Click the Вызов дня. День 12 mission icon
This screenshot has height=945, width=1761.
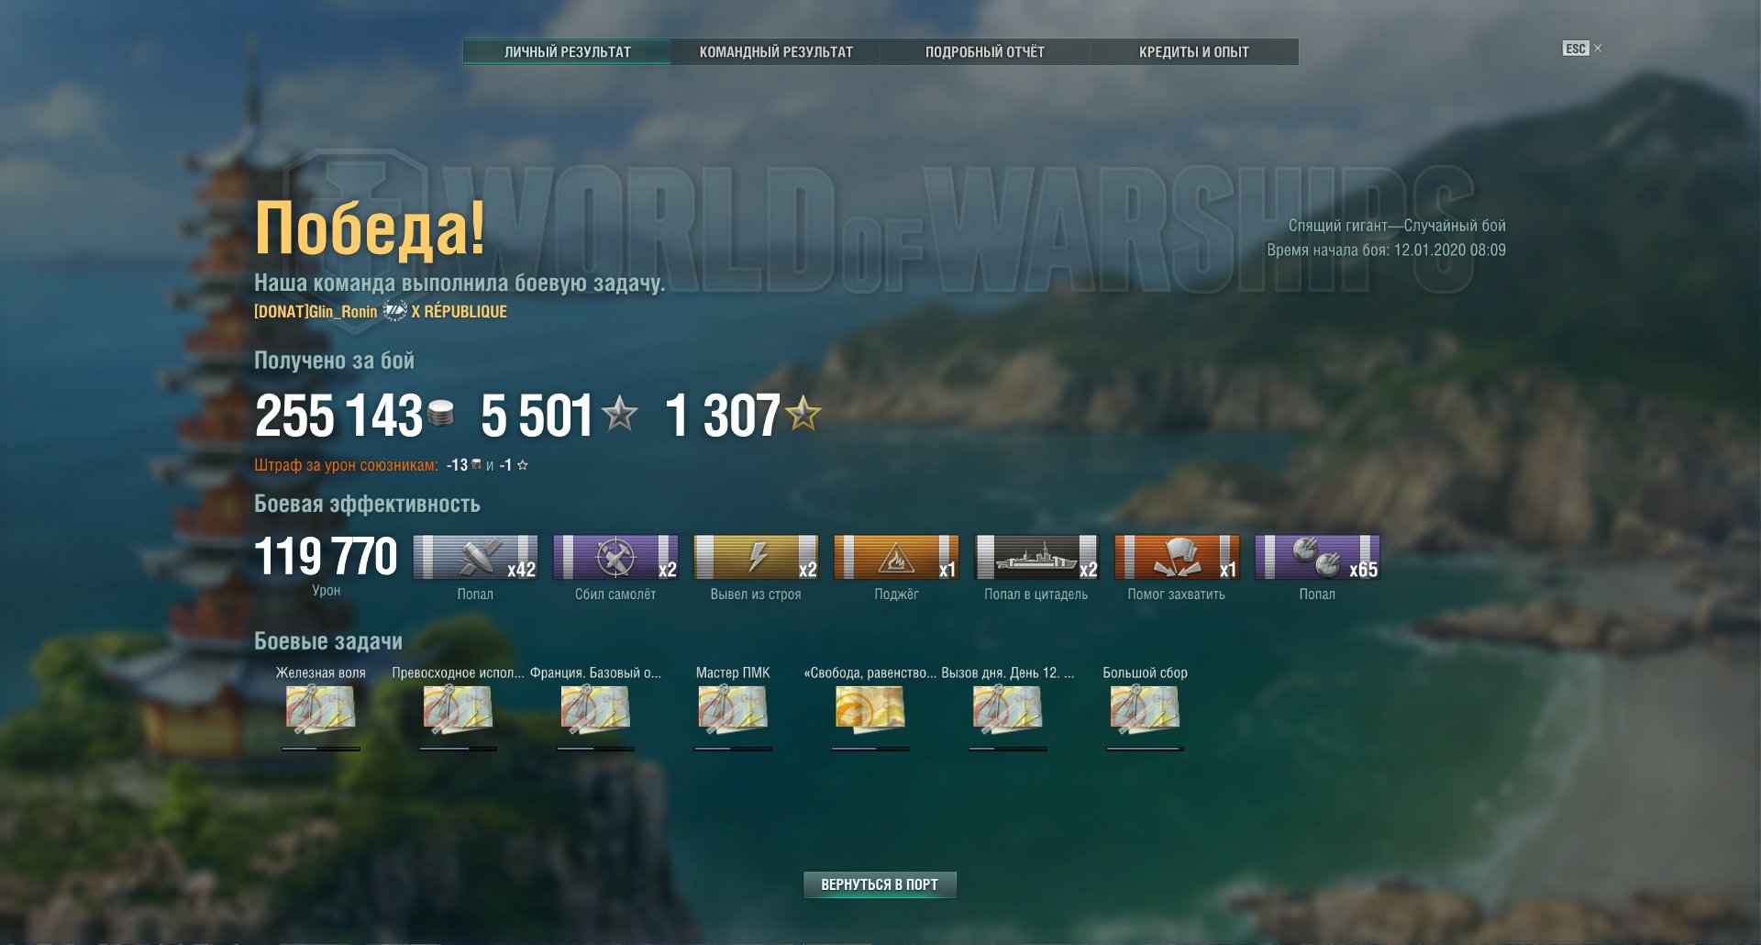point(1007,710)
